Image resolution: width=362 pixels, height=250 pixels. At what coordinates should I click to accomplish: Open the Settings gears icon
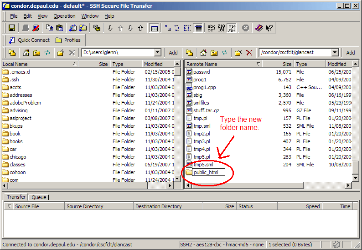[x=97, y=28]
